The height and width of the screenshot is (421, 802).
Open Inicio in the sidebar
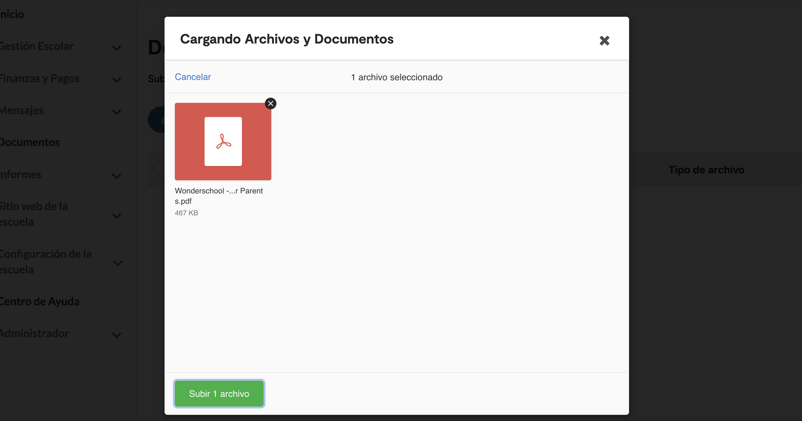(12, 14)
